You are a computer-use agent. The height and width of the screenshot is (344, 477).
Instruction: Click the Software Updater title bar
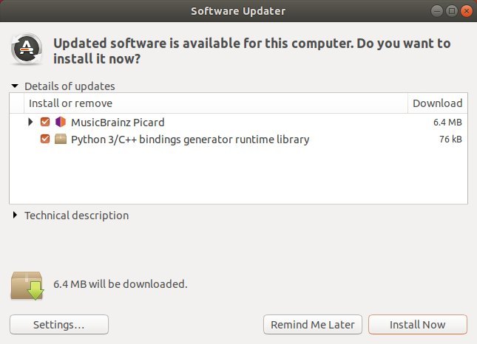pyautogui.click(x=238, y=11)
